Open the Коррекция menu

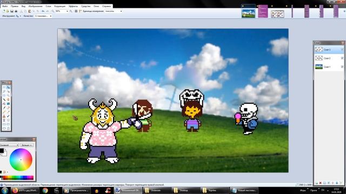[x=59, y=6]
